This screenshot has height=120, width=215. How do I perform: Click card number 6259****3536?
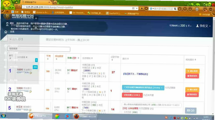pyautogui.click(x=23, y=72)
